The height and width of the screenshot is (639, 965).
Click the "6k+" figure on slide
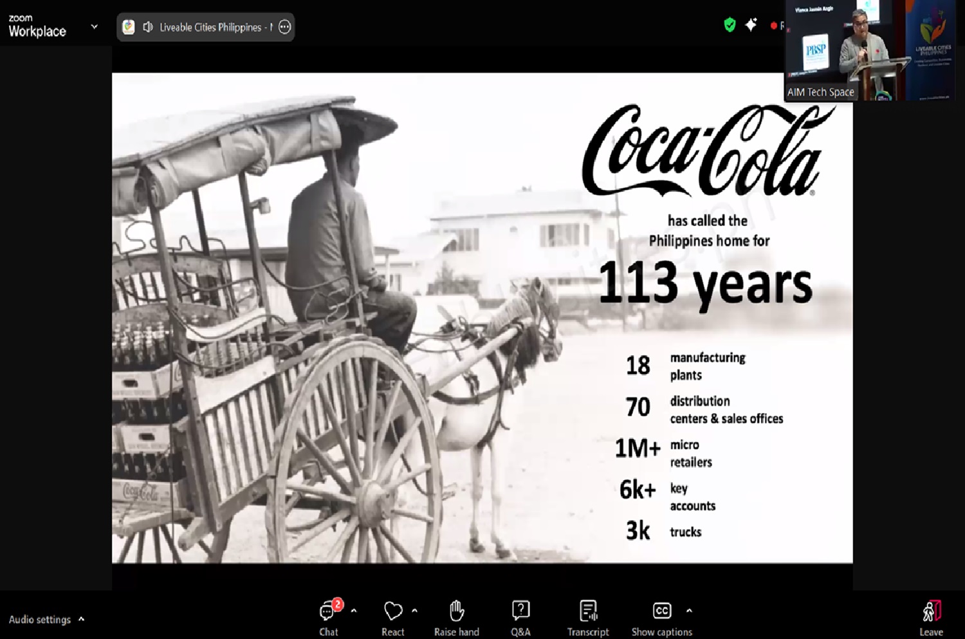[x=638, y=490]
